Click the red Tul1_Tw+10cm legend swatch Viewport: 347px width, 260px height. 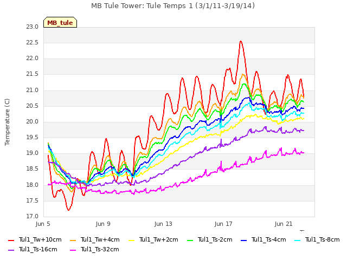pyautogui.click(x=11, y=240)
